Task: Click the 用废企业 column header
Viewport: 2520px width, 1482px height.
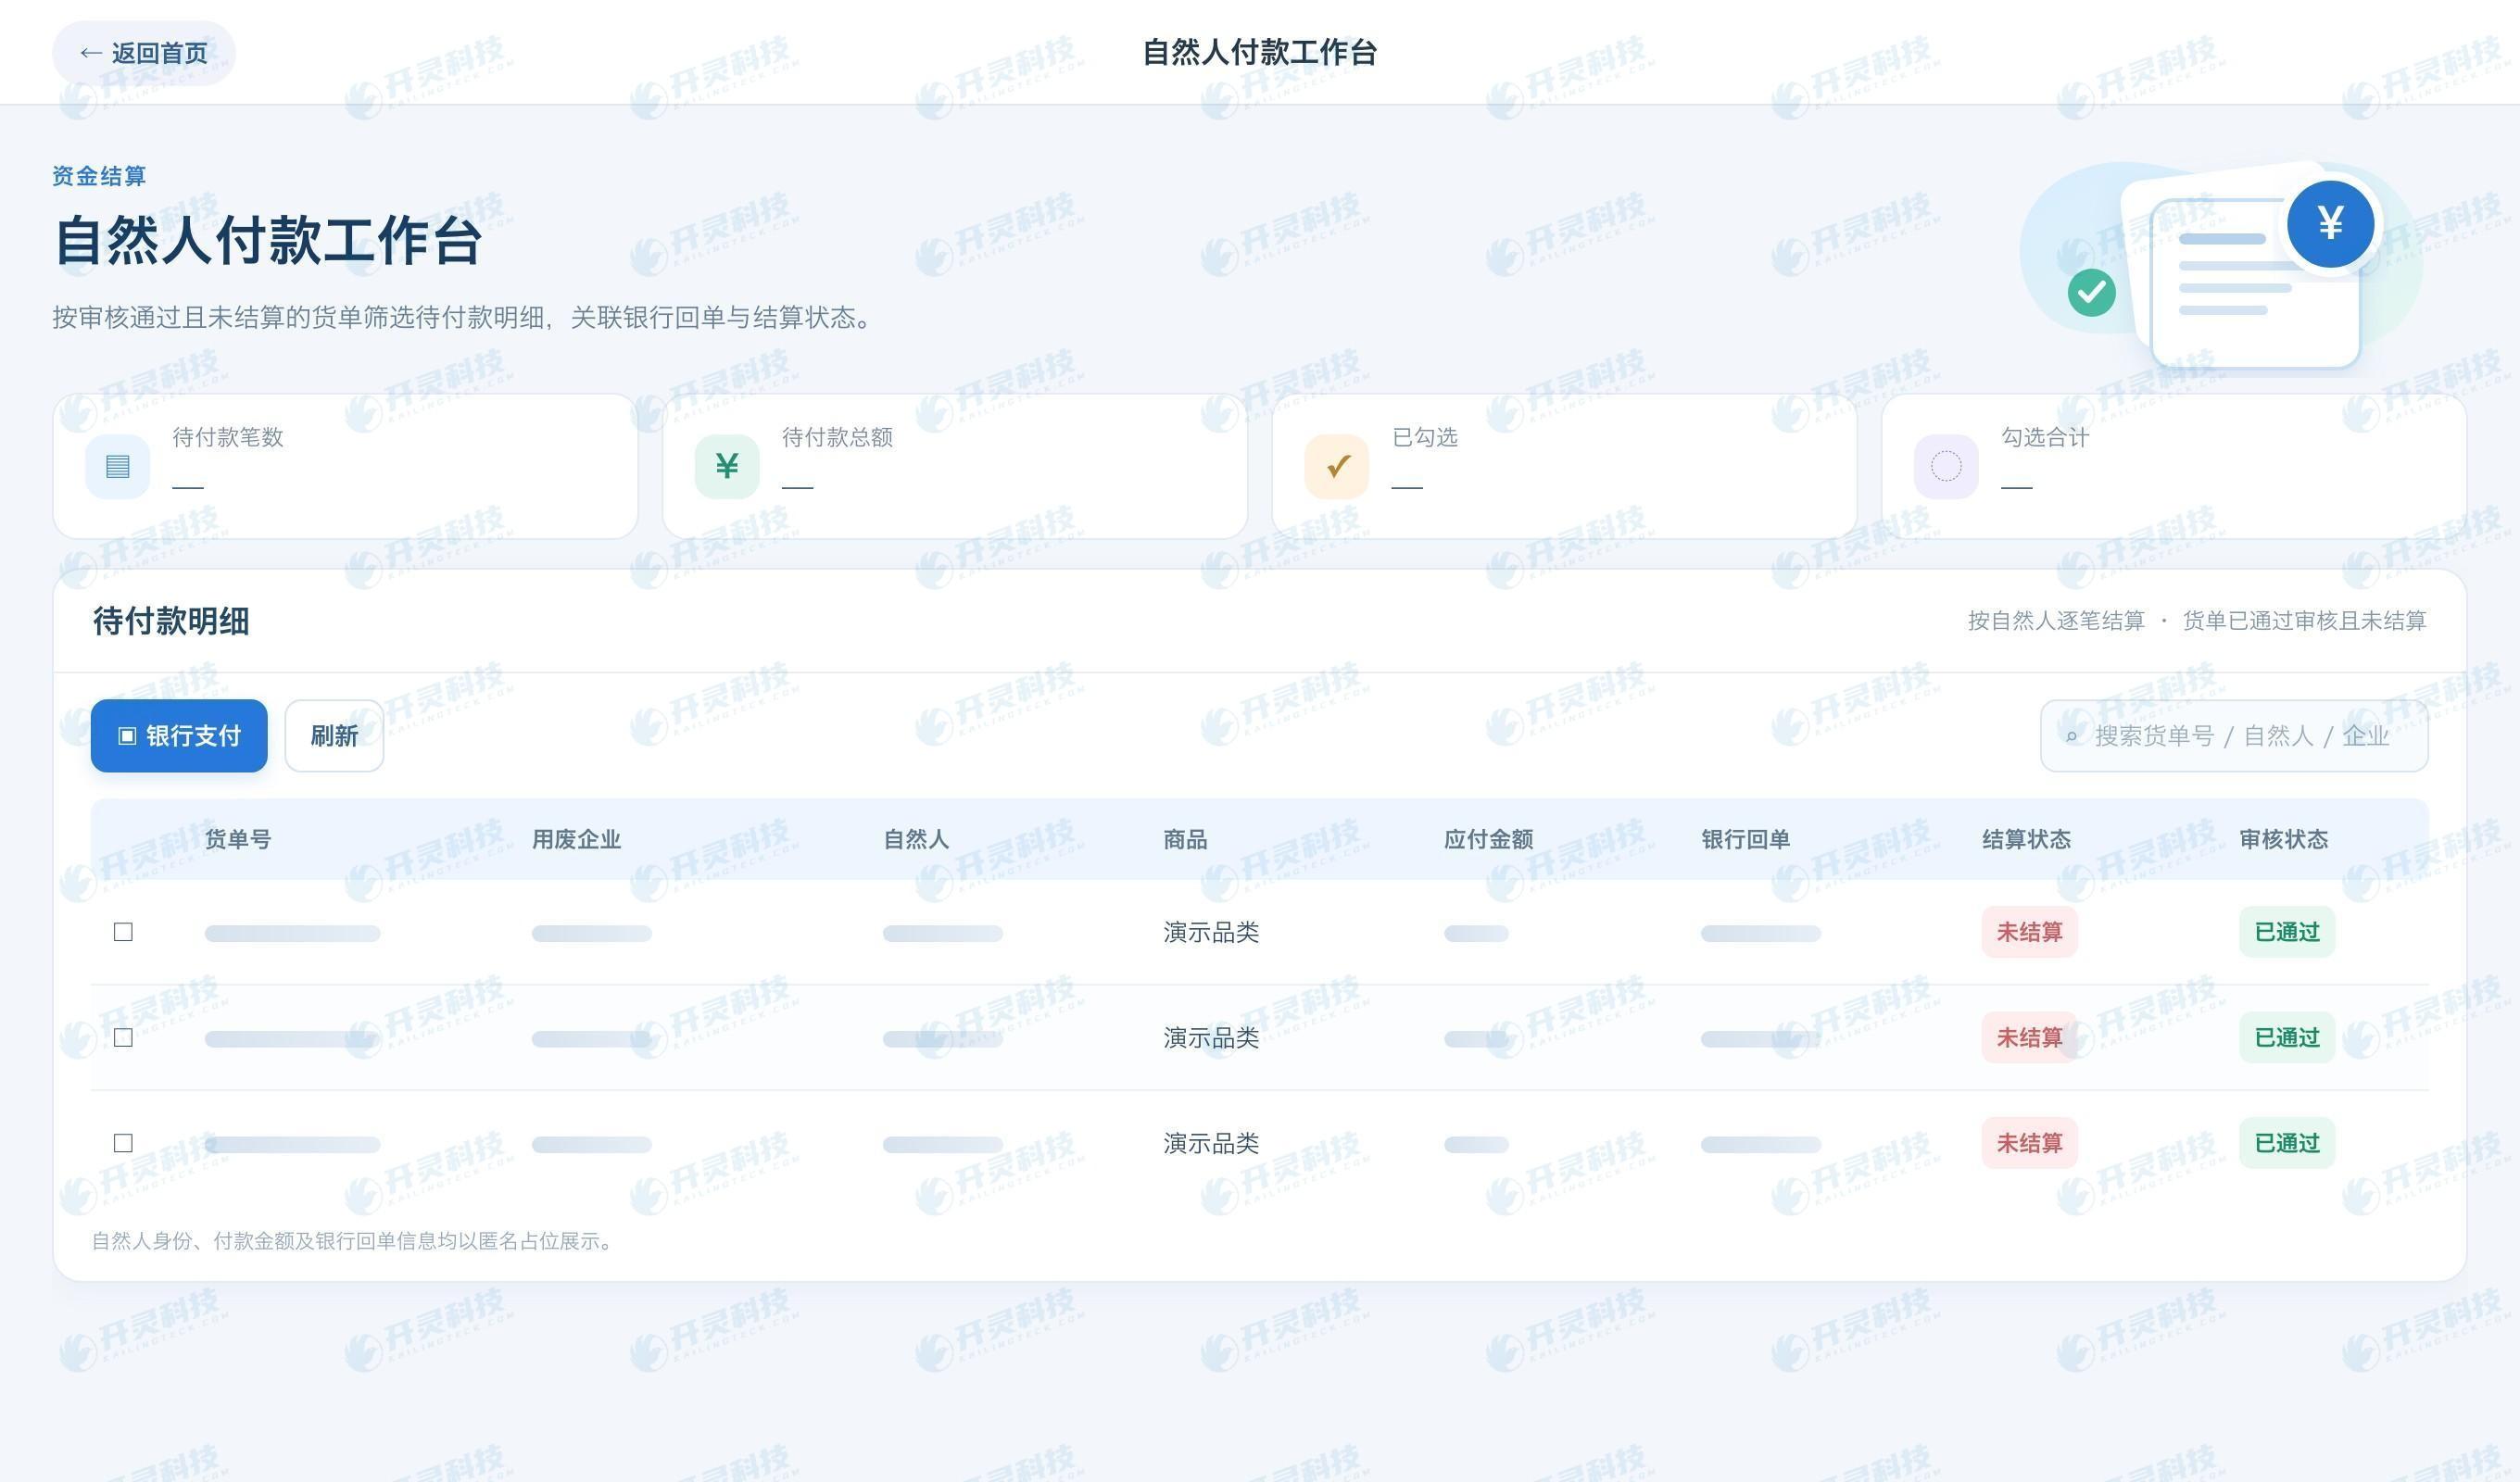Action: (576, 840)
